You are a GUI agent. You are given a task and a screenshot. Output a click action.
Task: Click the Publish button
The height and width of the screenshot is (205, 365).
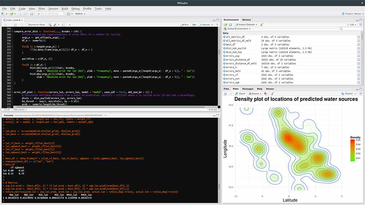coord(347,94)
